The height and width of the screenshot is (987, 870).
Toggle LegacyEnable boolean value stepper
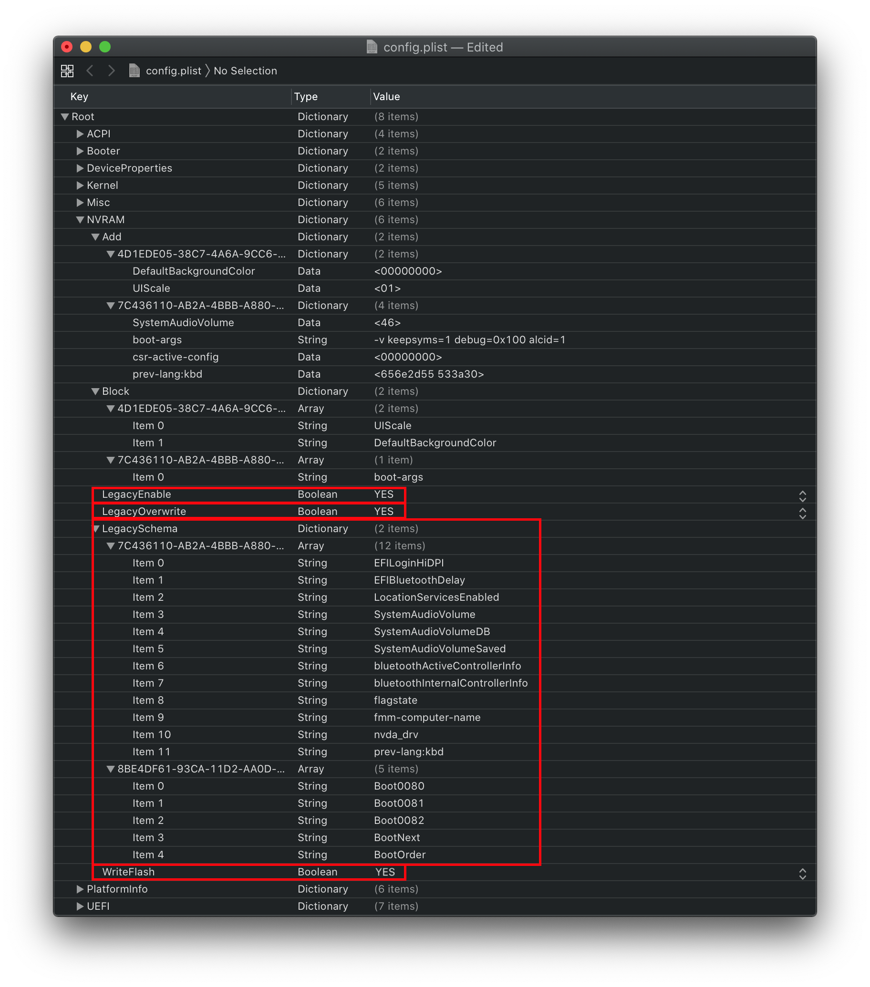pyautogui.click(x=802, y=496)
